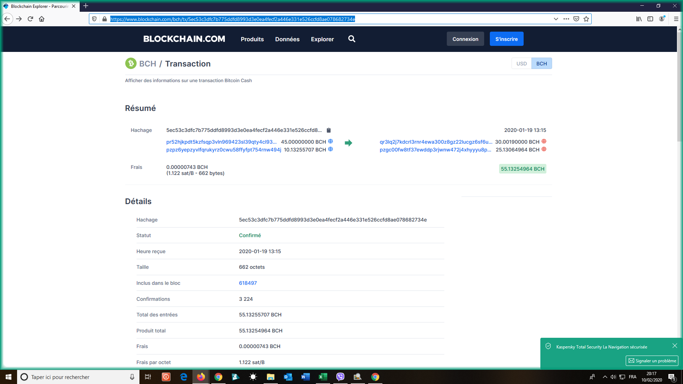Click globe icon next to 45.00000000 BCH

coord(330,142)
